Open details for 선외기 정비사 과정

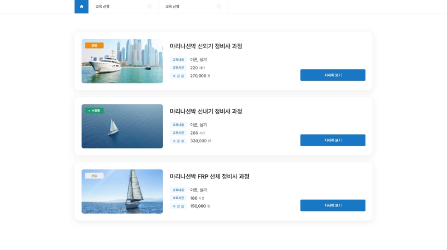[x=332, y=75]
